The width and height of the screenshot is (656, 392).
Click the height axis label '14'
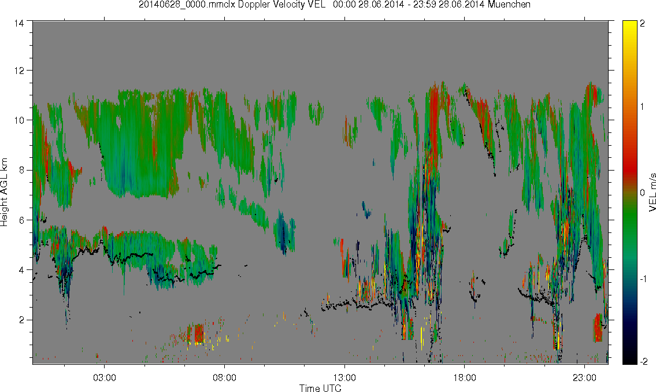click(18, 24)
